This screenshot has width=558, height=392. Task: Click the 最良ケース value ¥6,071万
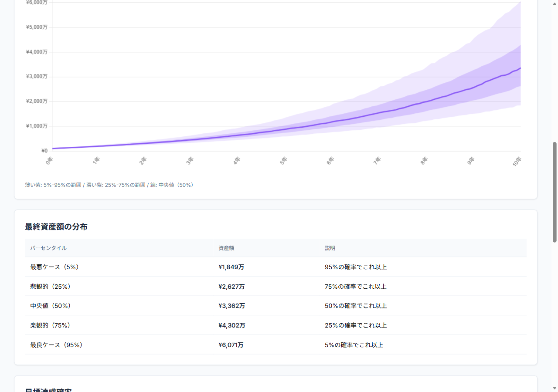pos(231,345)
